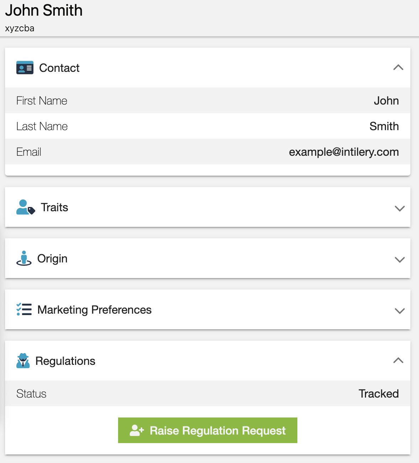Click the Traits user tag icon

(26, 207)
